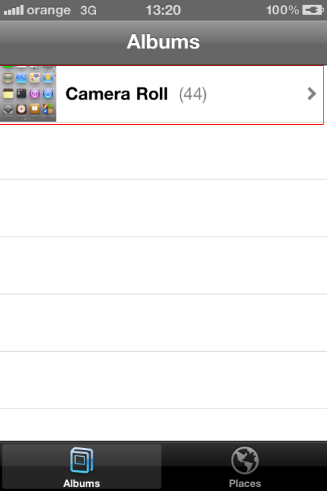327x491 pixels.
Task: Select the Camera Roll album name
Action: click(116, 94)
